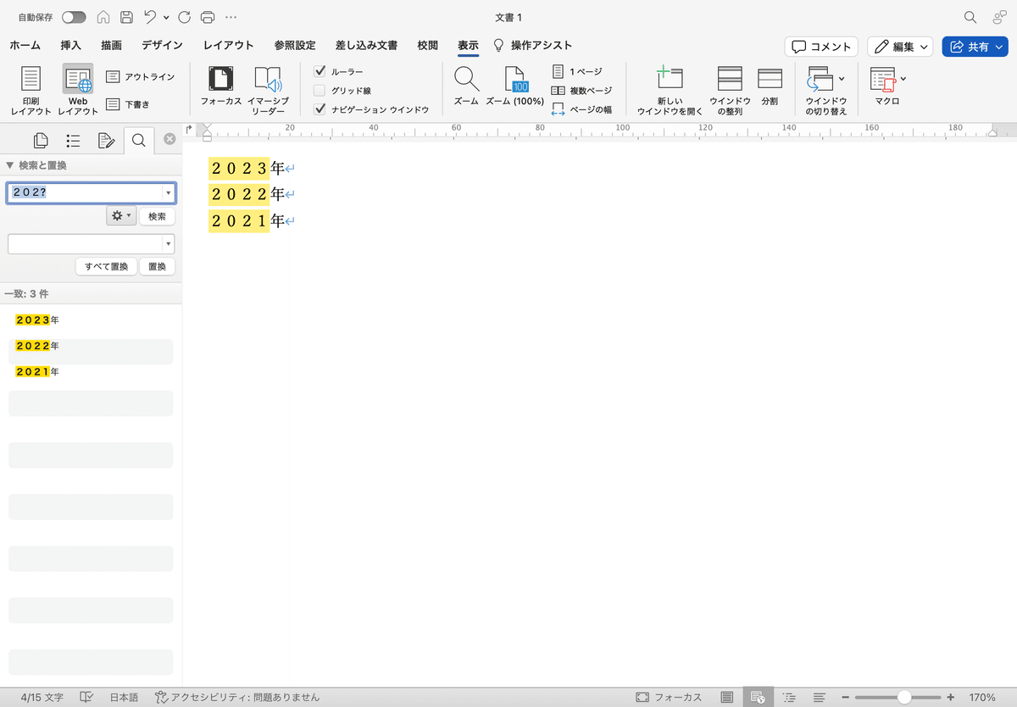
Task: Print the document with printer icon
Action: 208,17
